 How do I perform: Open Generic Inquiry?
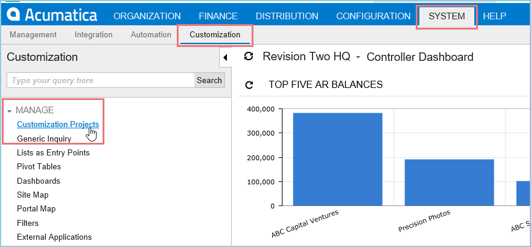click(x=44, y=139)
